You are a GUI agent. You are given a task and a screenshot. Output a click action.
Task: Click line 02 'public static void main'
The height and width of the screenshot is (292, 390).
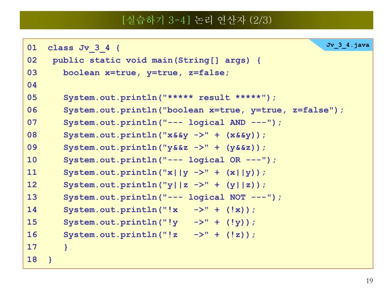[x=157, y=60]
